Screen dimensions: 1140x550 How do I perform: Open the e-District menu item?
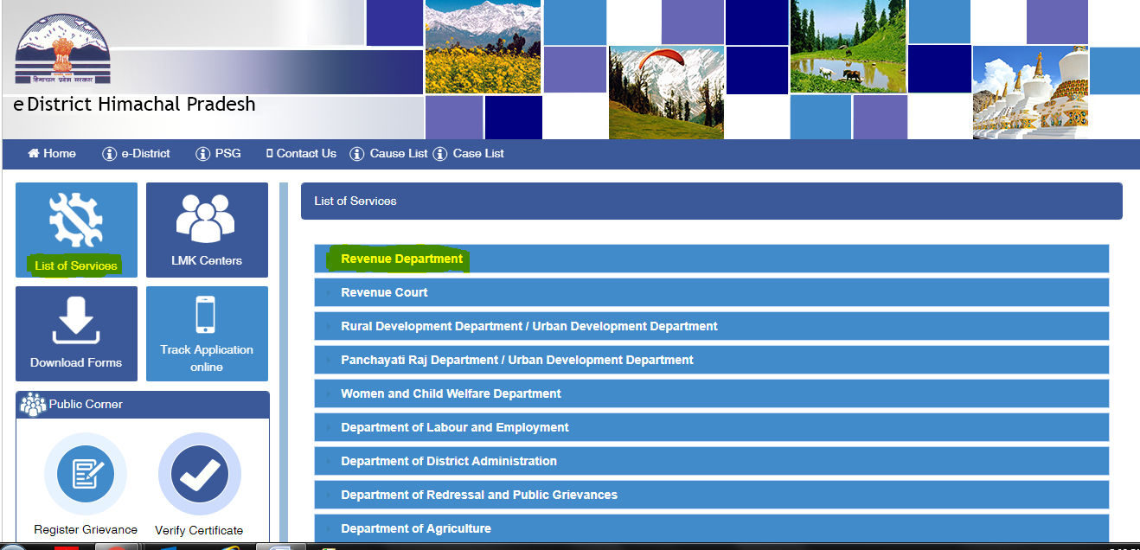136,153
